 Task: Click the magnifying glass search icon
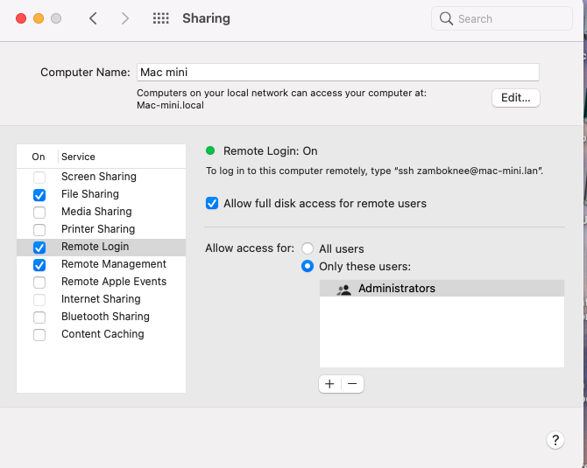point(446,18)
